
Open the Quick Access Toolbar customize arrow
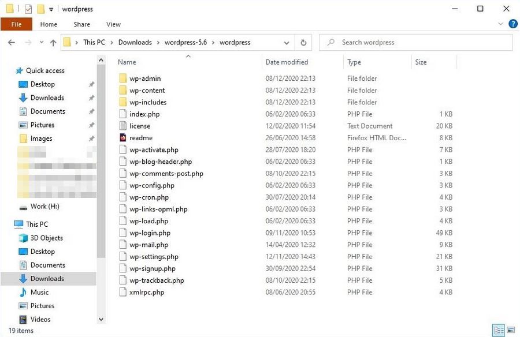(x=51, y=9)
